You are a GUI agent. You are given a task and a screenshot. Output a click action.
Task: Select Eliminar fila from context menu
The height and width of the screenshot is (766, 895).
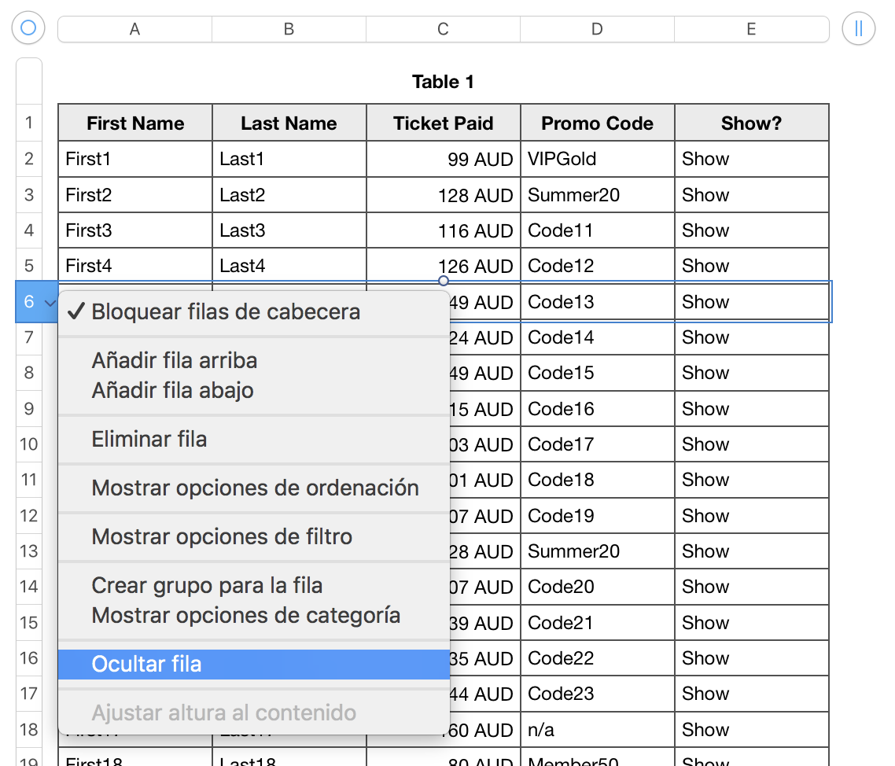tap(149, 439)
